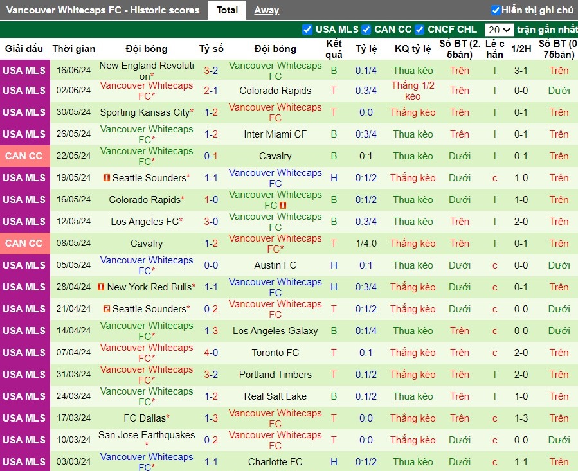Click red card icon beside New York Red Bulls
The image size is (578, 471).
click(x=101, y=287)
